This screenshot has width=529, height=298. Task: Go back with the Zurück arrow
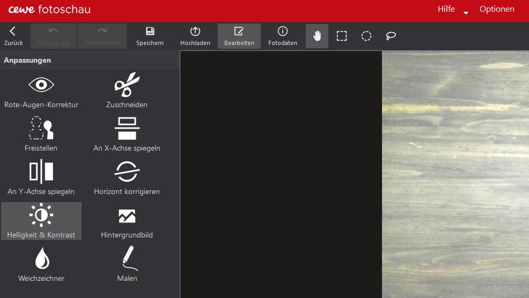point(13,36)
